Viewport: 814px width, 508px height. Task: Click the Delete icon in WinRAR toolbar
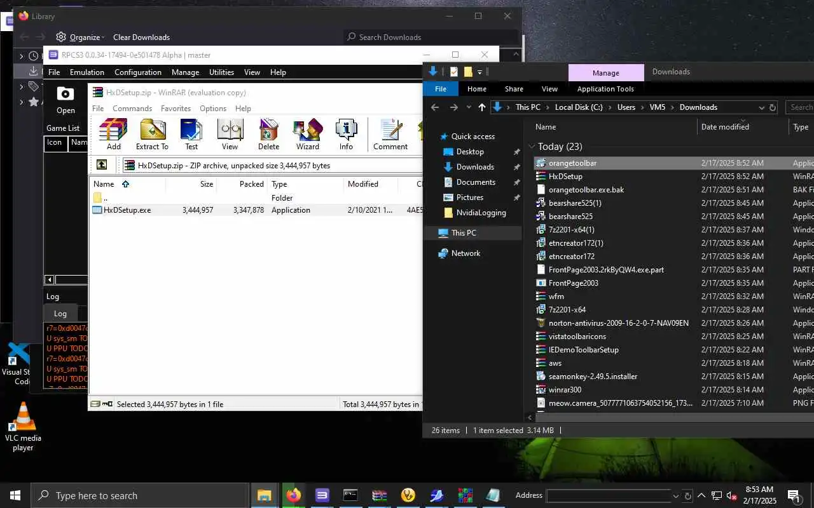pos(268,135)
